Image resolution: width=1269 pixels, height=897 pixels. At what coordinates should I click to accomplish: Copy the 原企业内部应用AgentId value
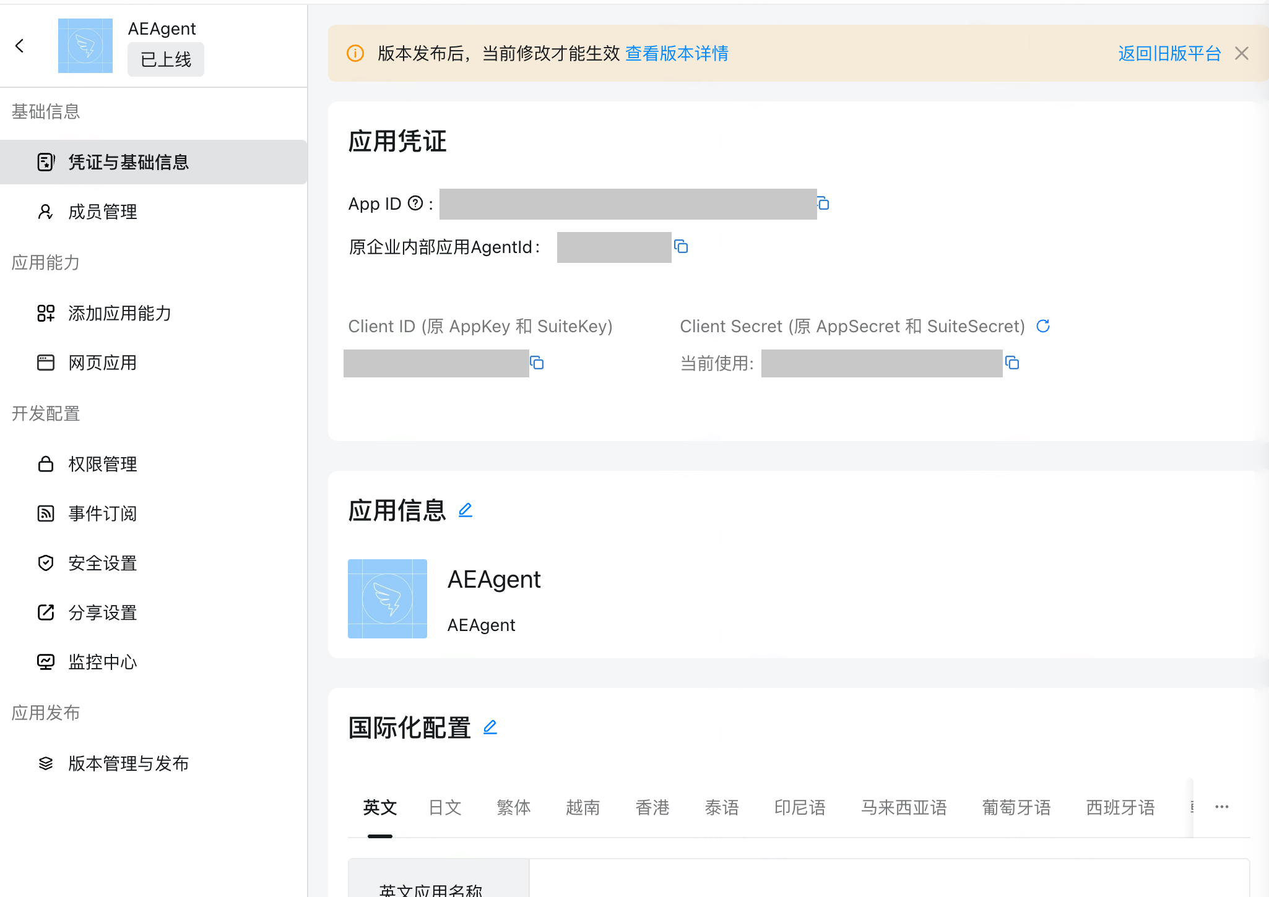(x=681, y=247)
